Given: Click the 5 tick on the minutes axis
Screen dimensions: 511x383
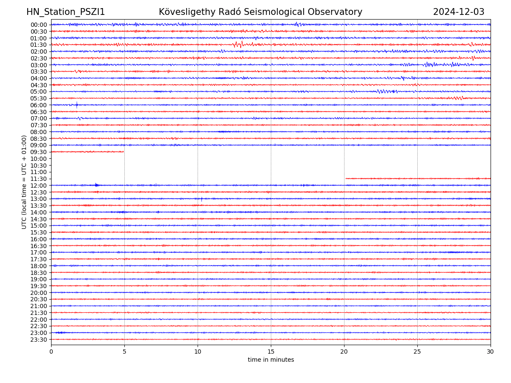Looking at the screenshot, I should click(x=124, y=352).
